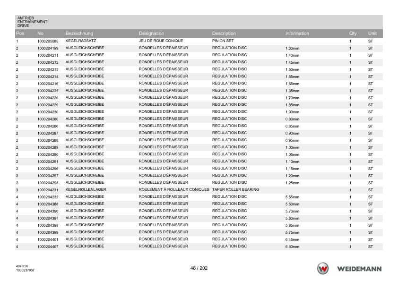Click the 4070CX model label
This screenshot has width=398, height=281.
coord(22,266)
